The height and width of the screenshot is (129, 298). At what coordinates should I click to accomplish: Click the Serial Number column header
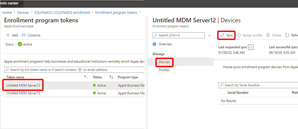(x=238, y=93)
